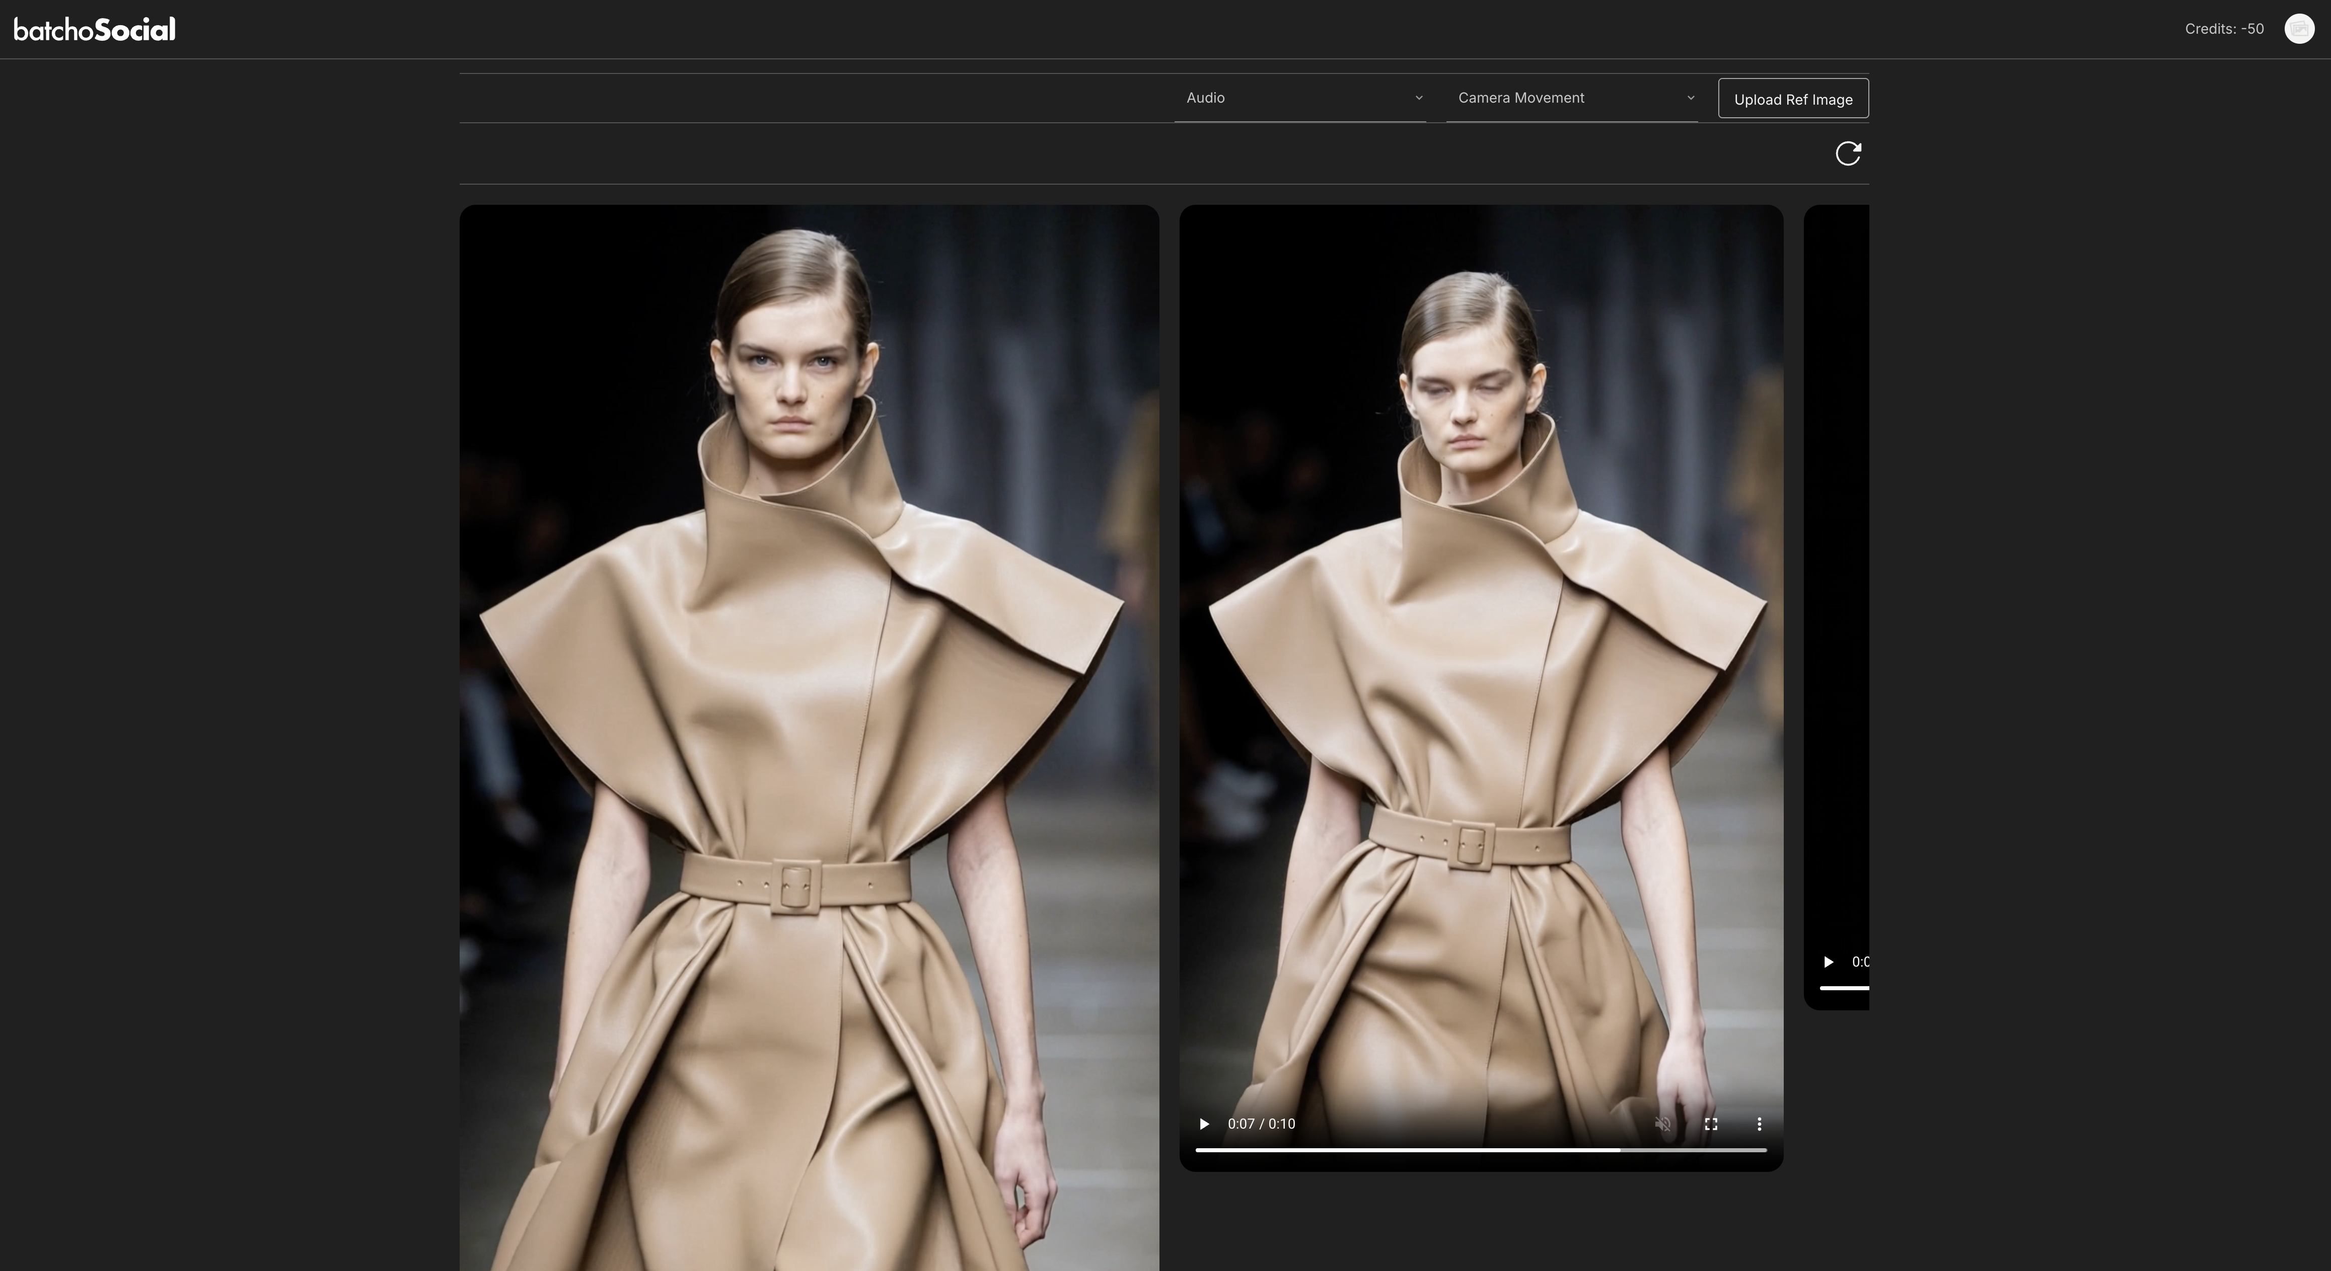This screenshot has width=2331, height=1271.
Task: Click the refresh icon above the gallery
Action: 1847,154
